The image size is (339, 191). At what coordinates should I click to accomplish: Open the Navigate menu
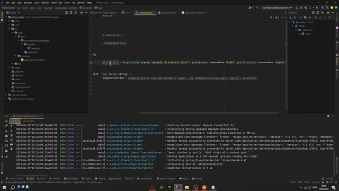pyautogui.click(x=28, y=3)
